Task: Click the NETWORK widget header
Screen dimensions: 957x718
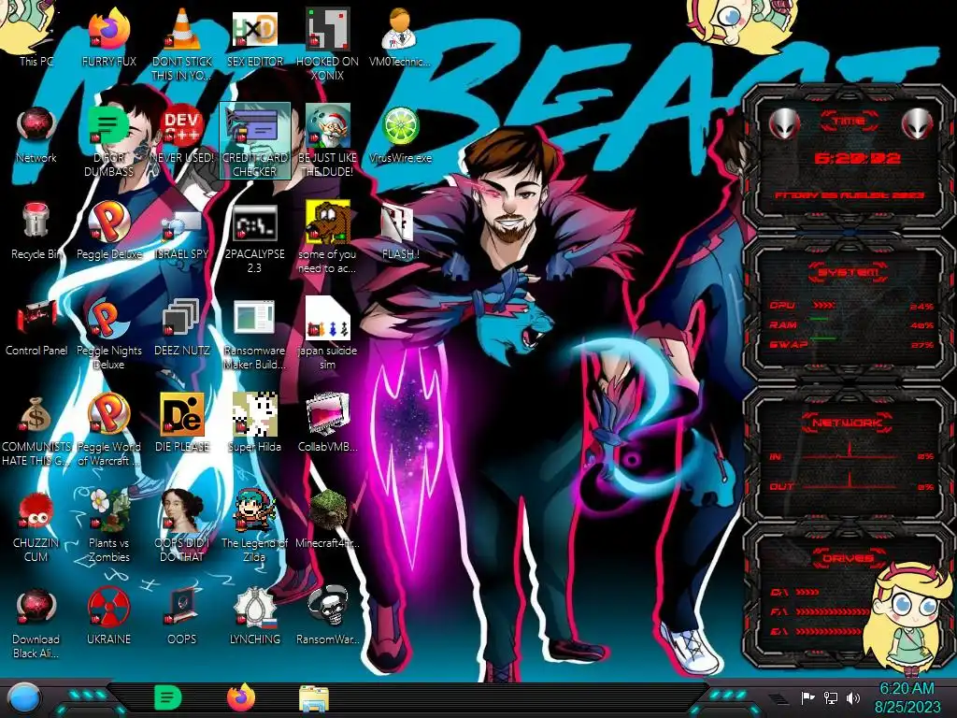Action: click(847, 422)
